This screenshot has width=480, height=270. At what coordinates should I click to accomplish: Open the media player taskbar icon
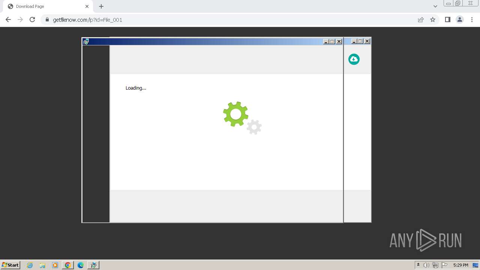coord(55,265)
